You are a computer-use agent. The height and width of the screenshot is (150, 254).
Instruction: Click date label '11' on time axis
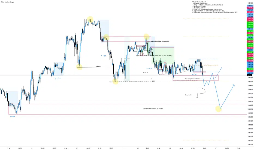(31, 148)
